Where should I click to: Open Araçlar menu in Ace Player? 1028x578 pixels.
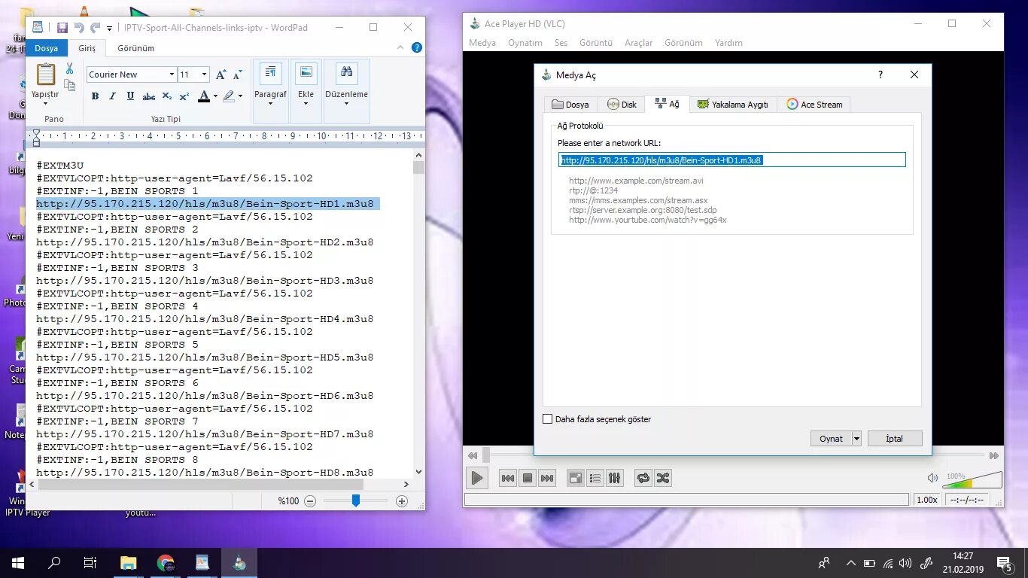pyautogui.click(x=638, y=43)
